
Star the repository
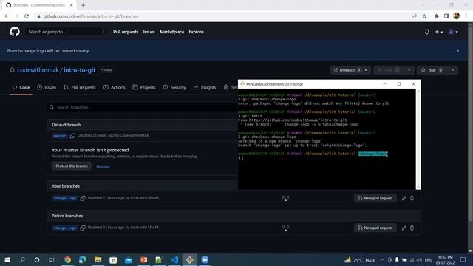coord(432,70)
